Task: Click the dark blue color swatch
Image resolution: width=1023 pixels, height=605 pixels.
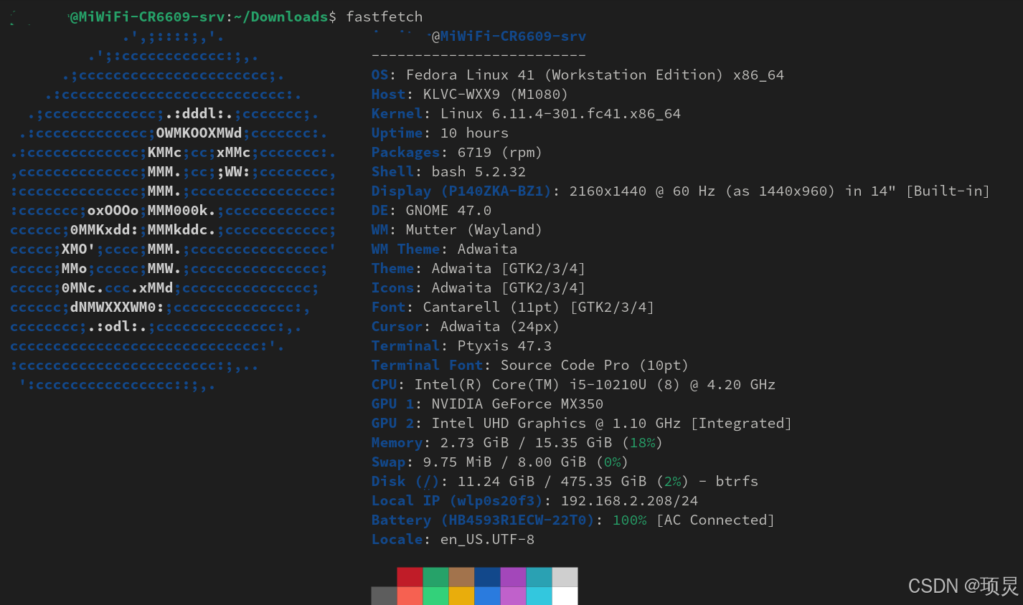Action: click(487, 576)
